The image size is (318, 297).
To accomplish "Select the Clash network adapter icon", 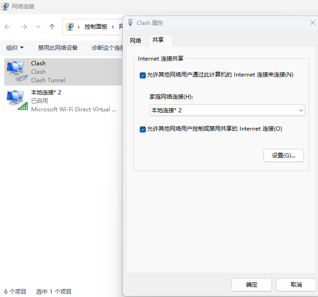I will point(17,71).
